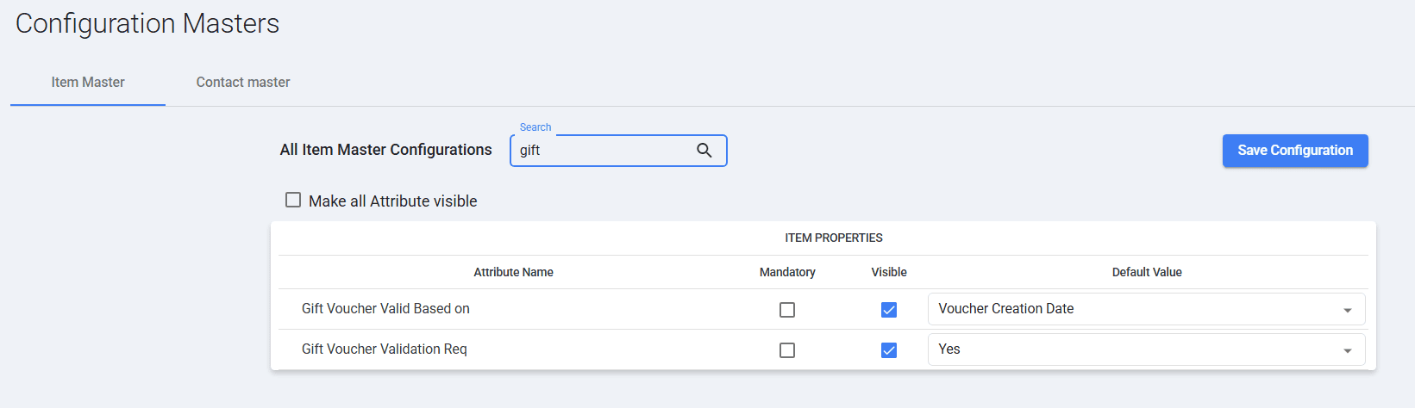Uncheck Visible for Gift Voucher Validation Req
The height and width of the screenshot is (408, 1415).
pyautogui.click(x=889, y=350)
